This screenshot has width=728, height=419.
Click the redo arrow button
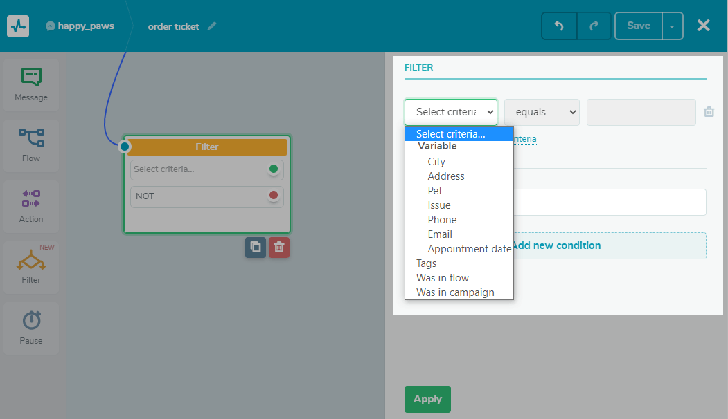[594, 26]
